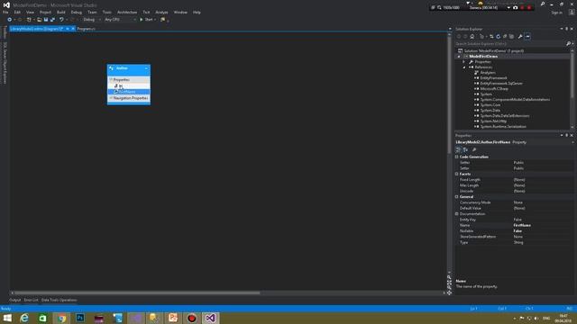Open Any CPU platform dropdown
Image resolution: width=577 pixels, height=324 pixels.
(x=120, y=20)
